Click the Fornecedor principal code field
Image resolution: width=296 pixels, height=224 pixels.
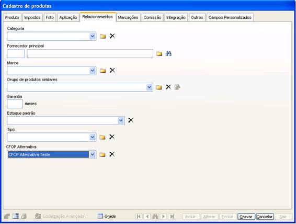click(x=16, y=54)
